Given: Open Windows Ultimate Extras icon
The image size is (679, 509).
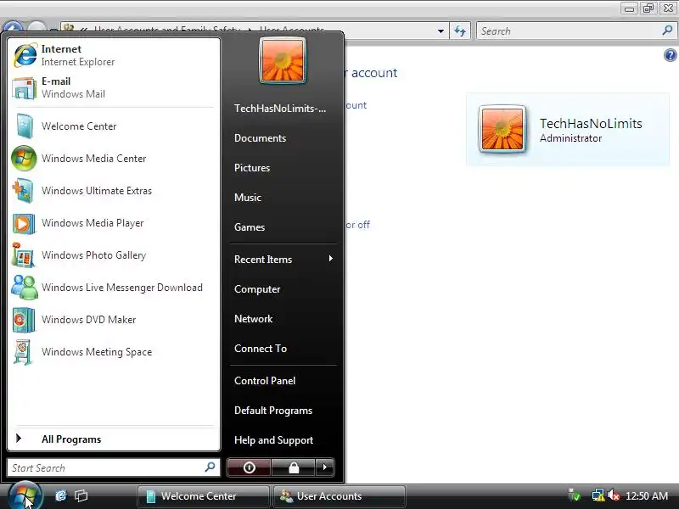Looking at the screenshot, I should click(24, 191).
